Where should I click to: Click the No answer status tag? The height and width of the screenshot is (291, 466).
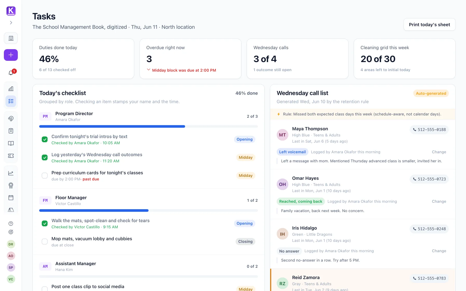(289, 251)
